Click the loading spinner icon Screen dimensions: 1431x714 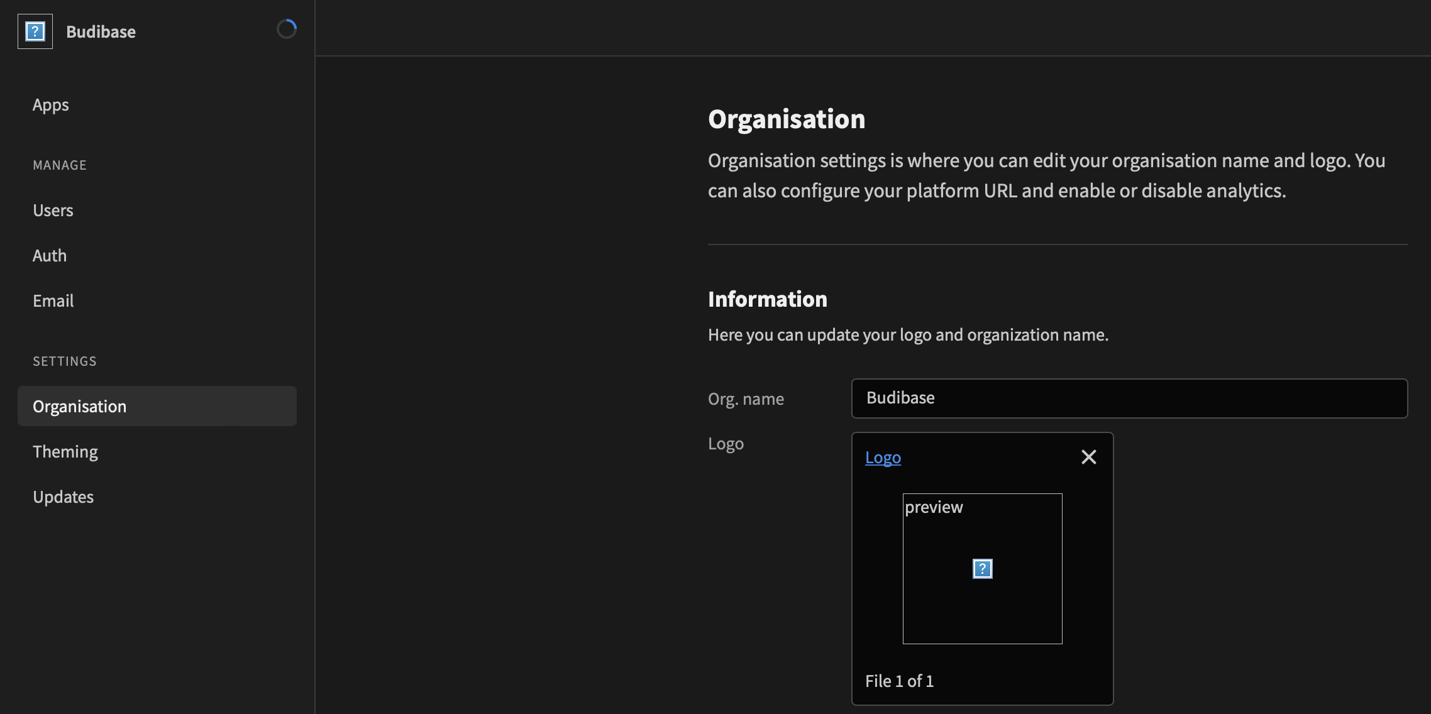287,28
